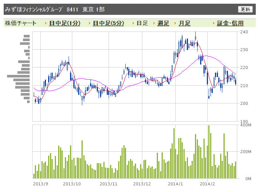258x192 pixels.
Task: Click the みずほフィナンシャルグループ company name
Action: (x=34, y=9)
